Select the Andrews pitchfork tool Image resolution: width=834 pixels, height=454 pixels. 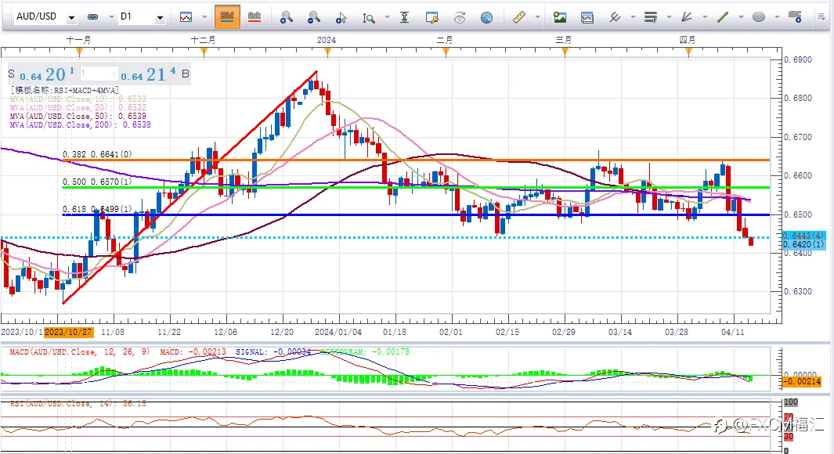(615, 17)
